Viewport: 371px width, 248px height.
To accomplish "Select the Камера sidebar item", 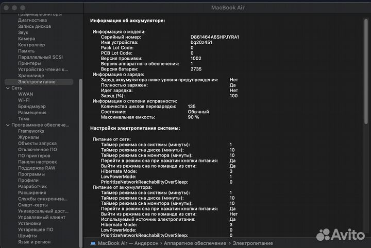I will click(26, 39).
